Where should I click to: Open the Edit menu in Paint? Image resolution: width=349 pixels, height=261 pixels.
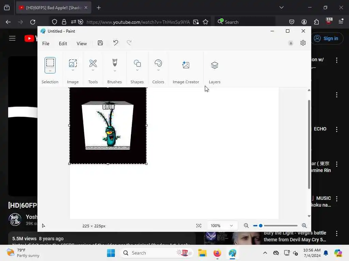click(63, 43)
